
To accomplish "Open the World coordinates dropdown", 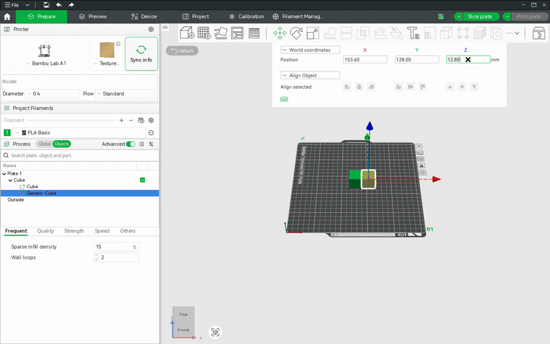I will [310, 50].
